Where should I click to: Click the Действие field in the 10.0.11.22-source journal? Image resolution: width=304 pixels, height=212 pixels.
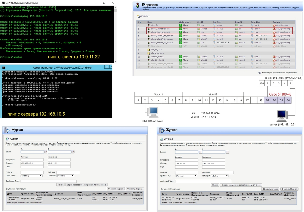[x=222, y=173]
